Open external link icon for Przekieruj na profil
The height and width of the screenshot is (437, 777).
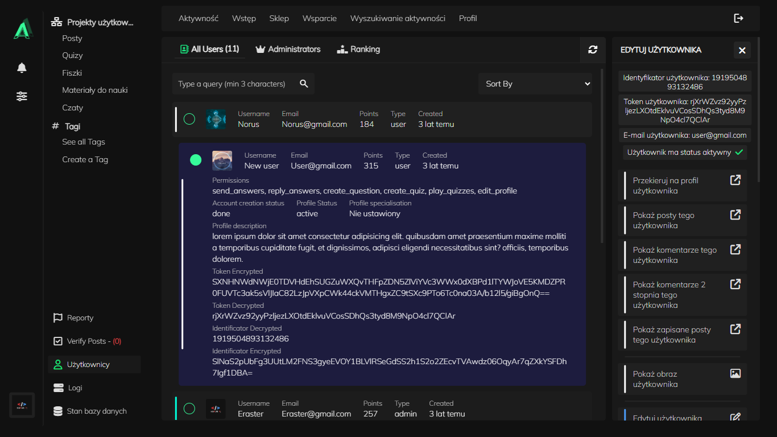click(735, 180)
